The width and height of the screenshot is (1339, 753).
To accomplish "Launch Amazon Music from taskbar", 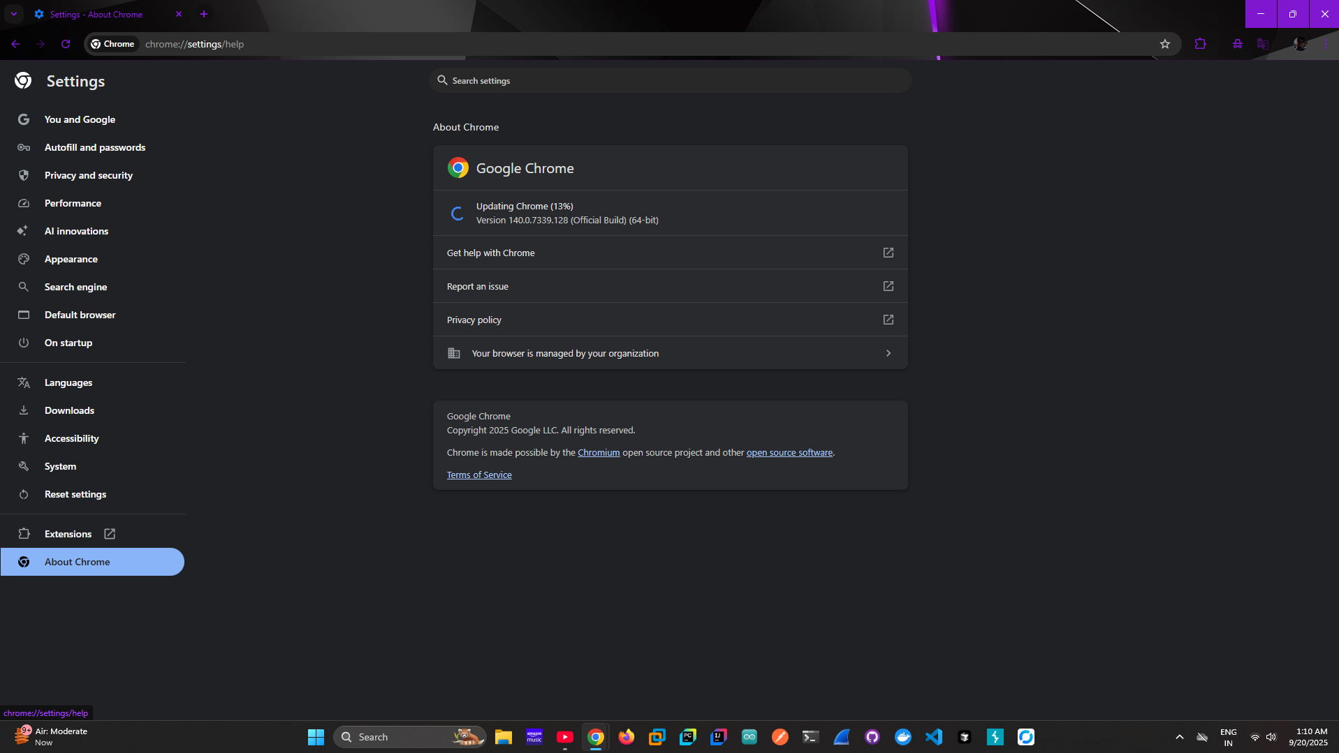I will [x=534, y=737].
